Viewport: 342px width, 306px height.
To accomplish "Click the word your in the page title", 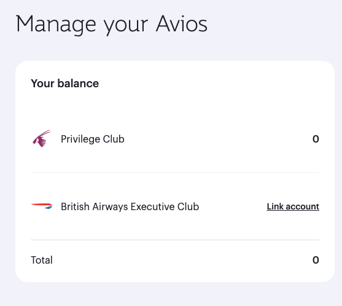I will [126, 26].
